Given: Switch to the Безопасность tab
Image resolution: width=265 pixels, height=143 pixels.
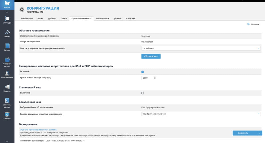Looking at the screenshot, I should (x=103, y=19).
